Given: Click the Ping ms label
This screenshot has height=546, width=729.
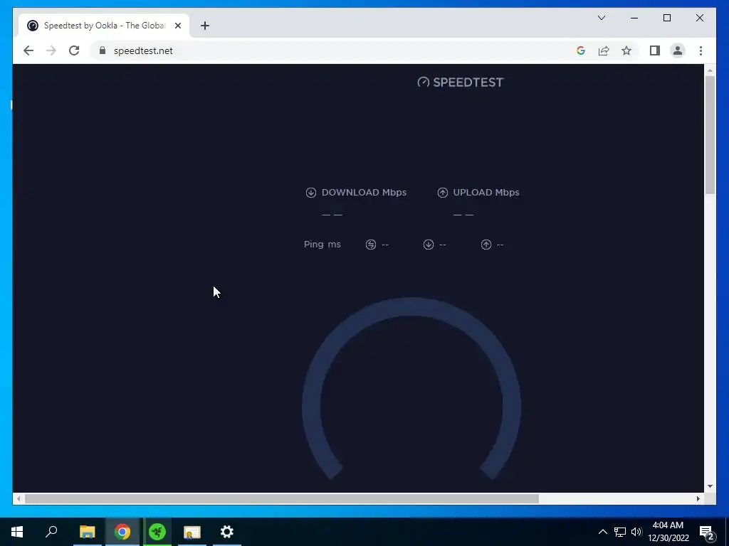Looking at the screenshot, I should (322, 245).
